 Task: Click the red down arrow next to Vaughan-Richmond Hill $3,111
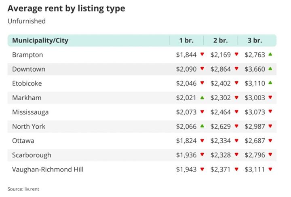coord(270,169)
